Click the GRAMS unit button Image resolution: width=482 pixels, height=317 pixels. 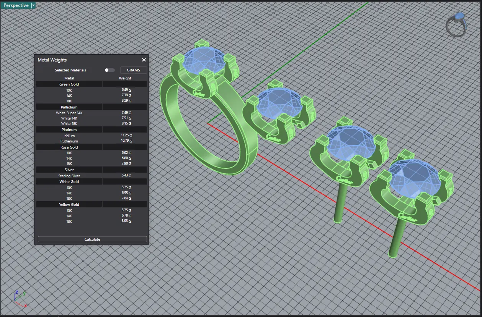(133, 70)
